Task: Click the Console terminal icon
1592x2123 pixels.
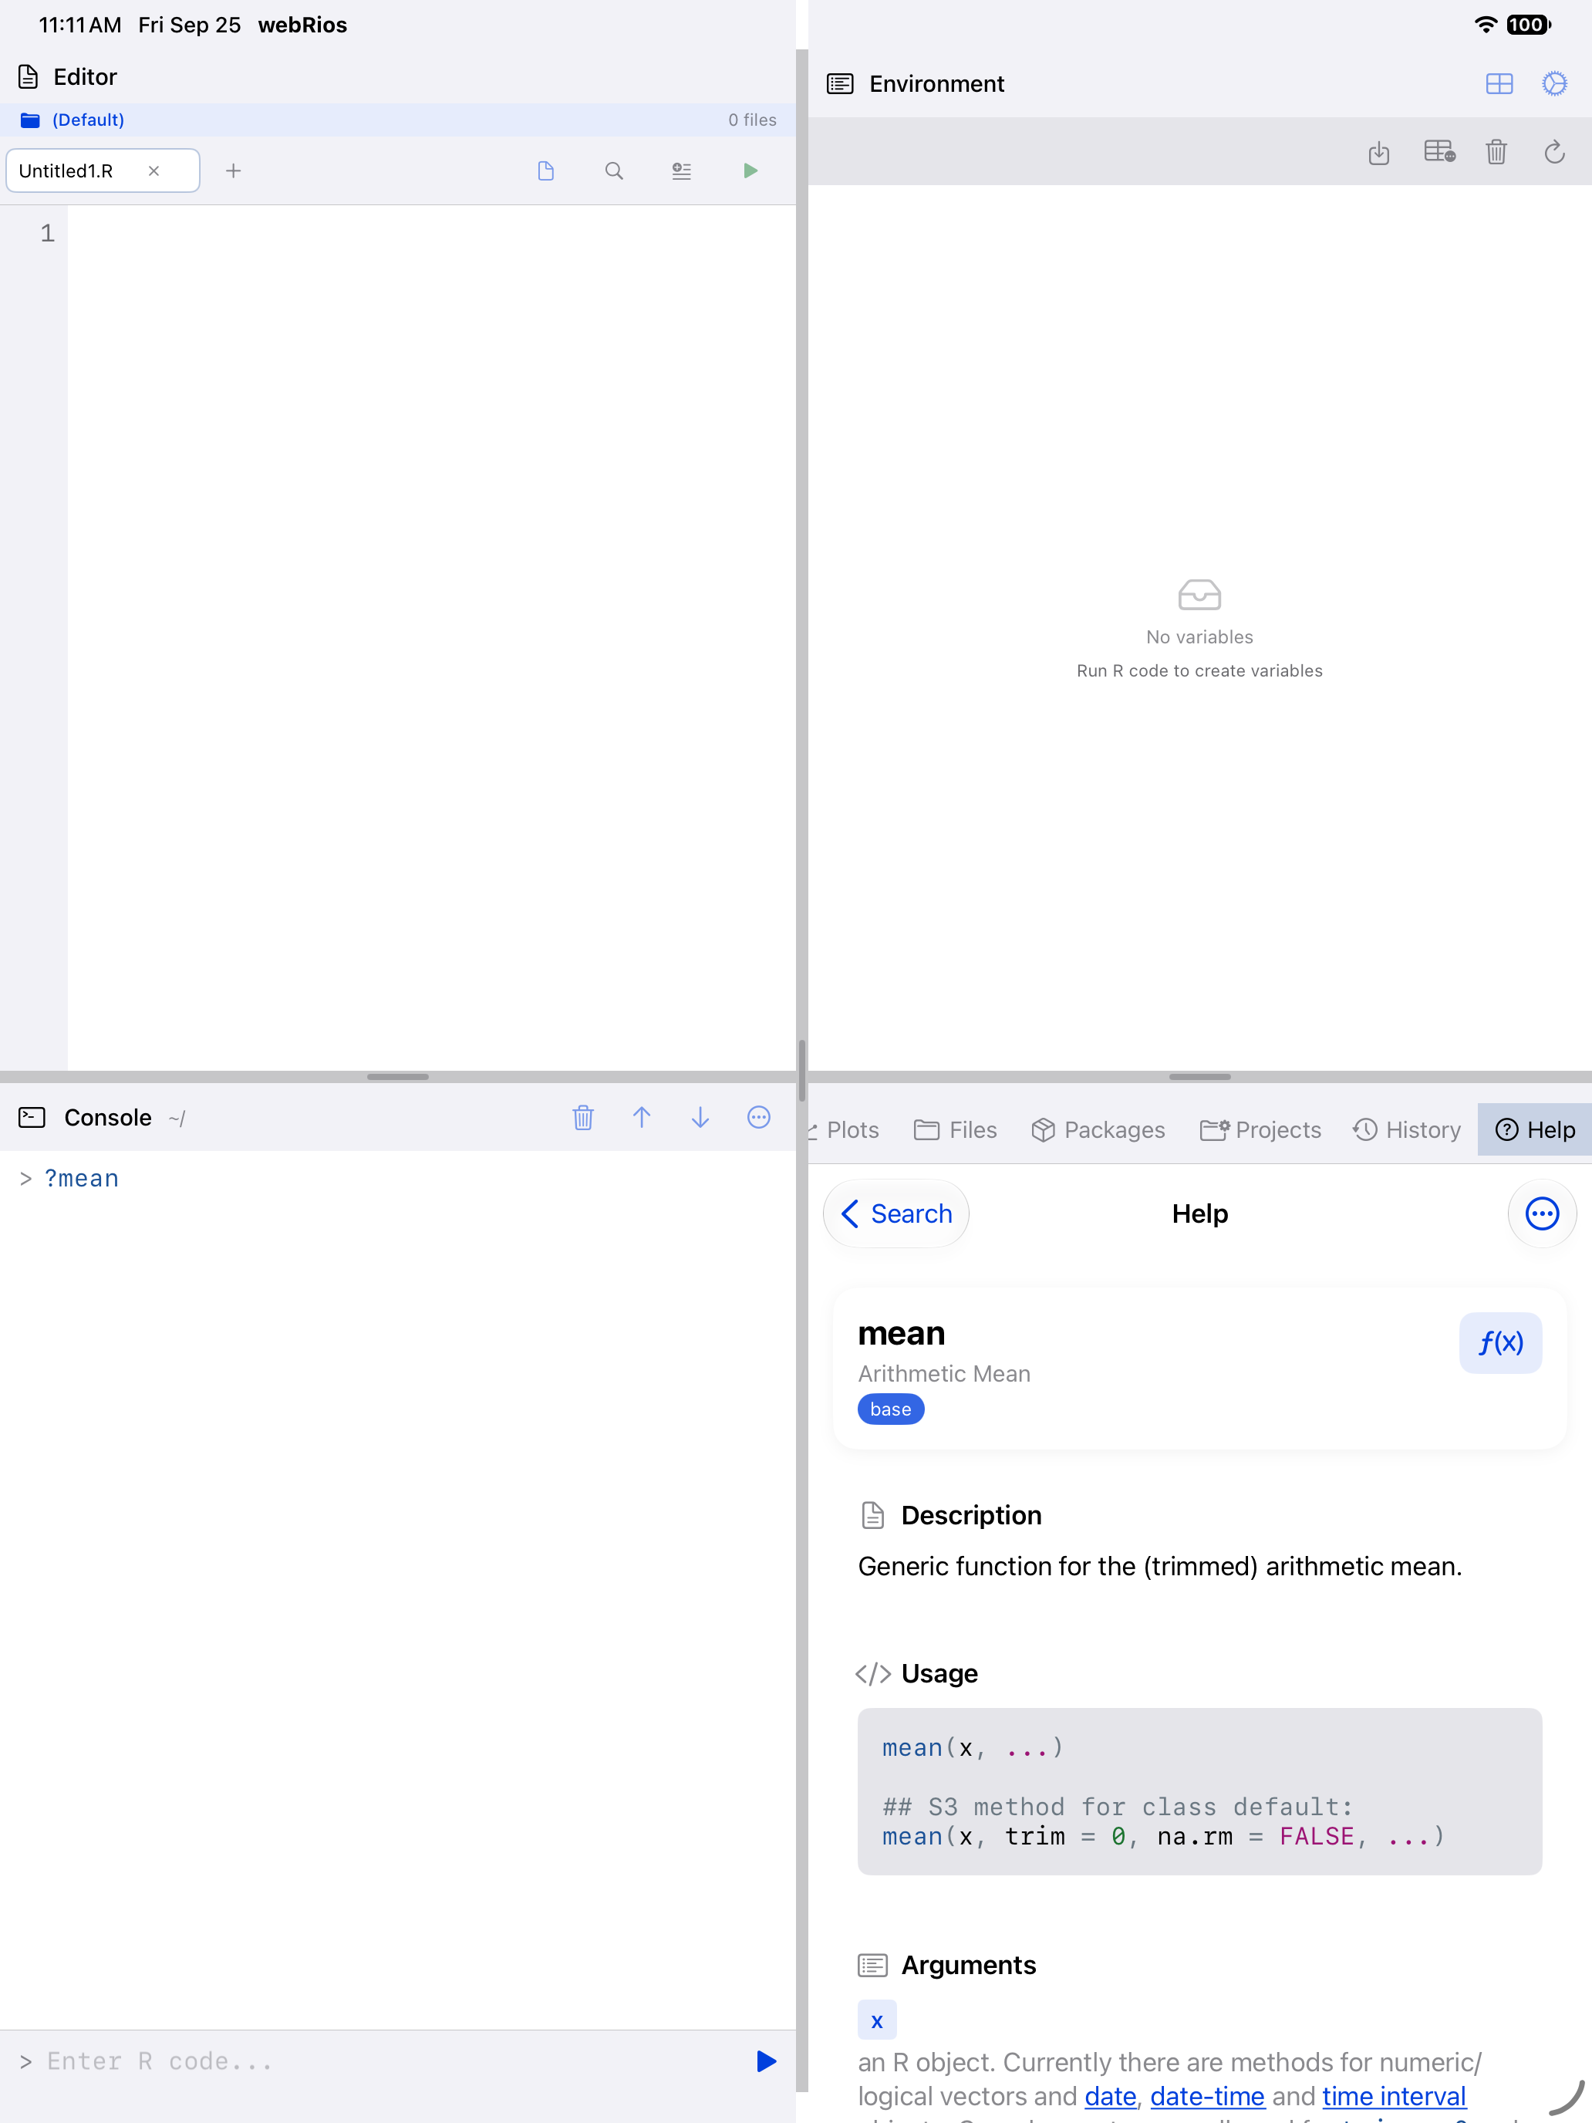Action: [x=32, y=1117]
